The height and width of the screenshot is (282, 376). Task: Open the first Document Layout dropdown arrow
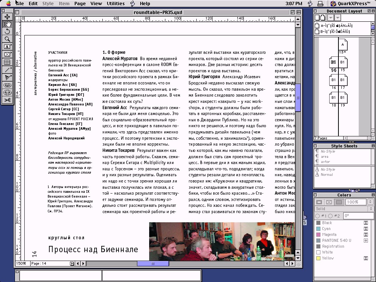(331, 18)
